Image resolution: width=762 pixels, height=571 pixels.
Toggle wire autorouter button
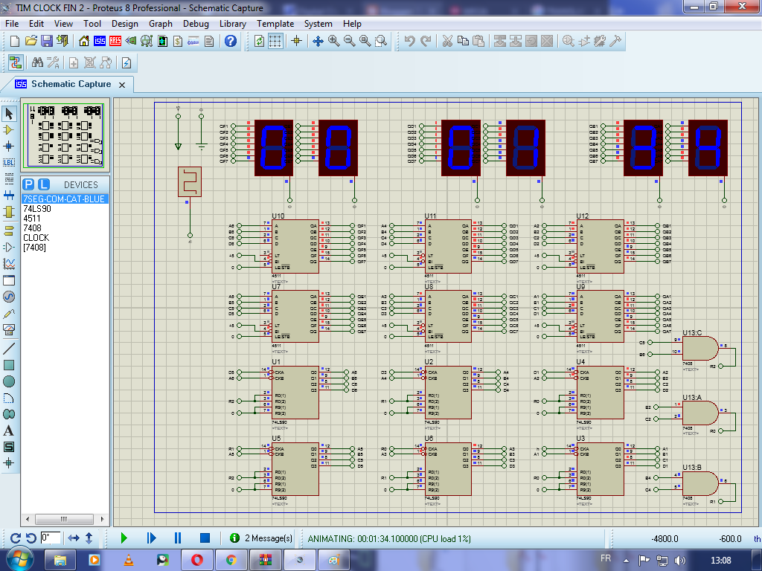[16, 62]
